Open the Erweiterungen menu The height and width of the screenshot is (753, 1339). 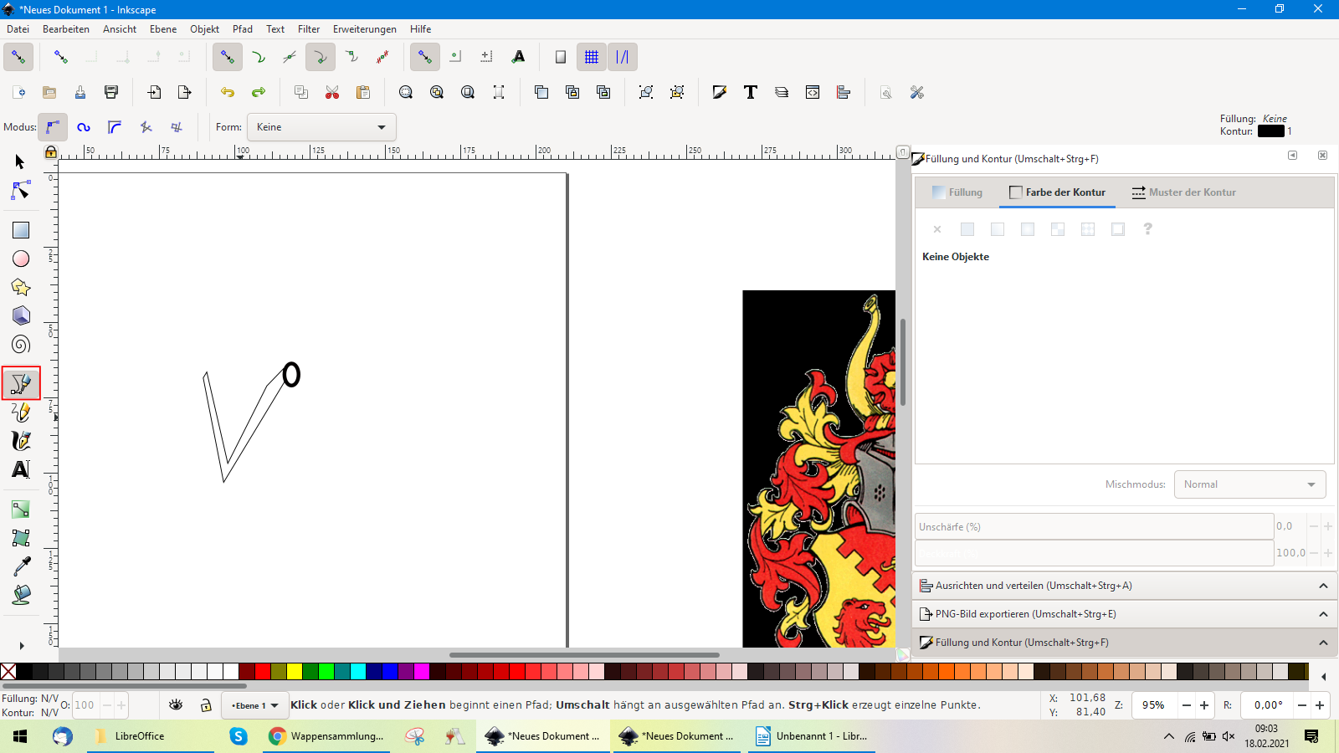click(x=364, y=29)
